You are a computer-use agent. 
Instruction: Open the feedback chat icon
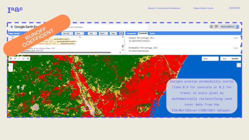click(216, 27)
